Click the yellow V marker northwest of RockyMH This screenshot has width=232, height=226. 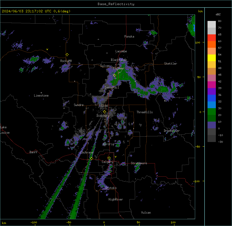(x=47, y=49)
